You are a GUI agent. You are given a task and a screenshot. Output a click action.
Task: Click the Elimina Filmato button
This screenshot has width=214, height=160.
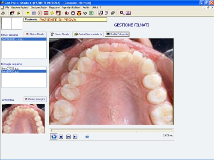[35, 34]
